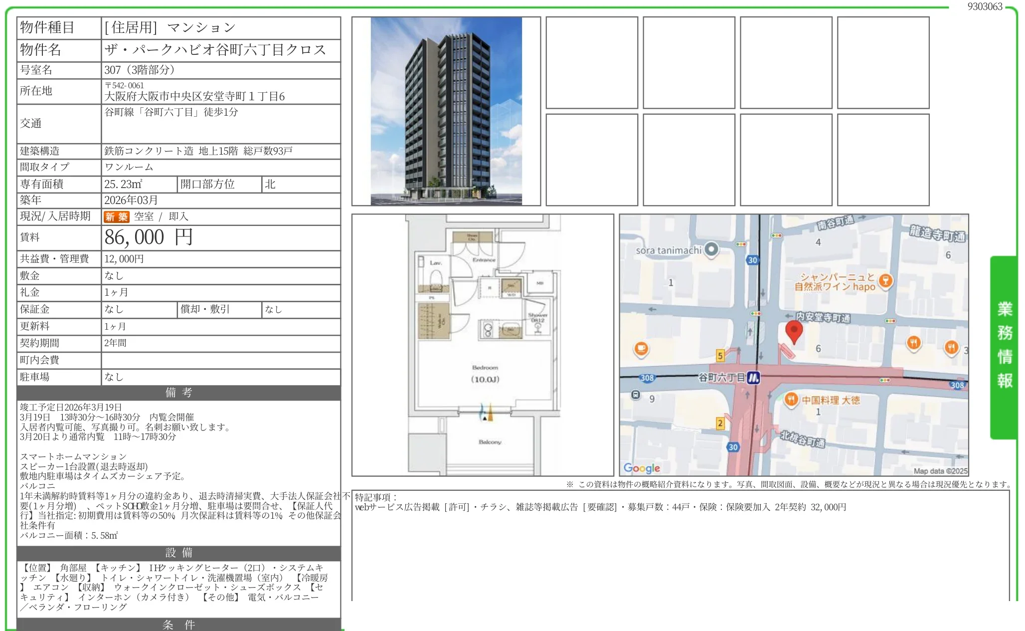The height and width of the screenshot is (631, 1025).
Task: Click the first empty photo slot
Action: (591, 63)
